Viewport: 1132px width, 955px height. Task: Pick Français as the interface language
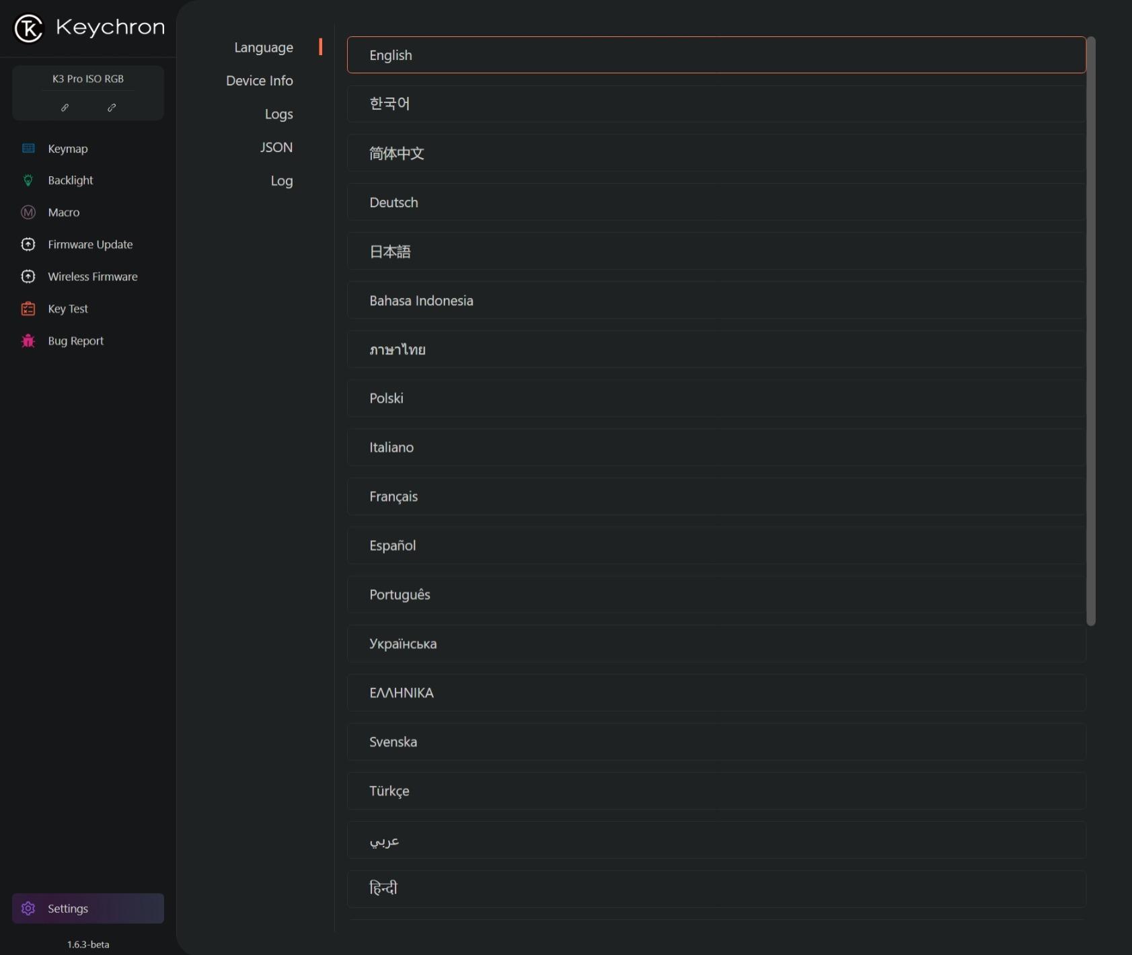point(716,496)
